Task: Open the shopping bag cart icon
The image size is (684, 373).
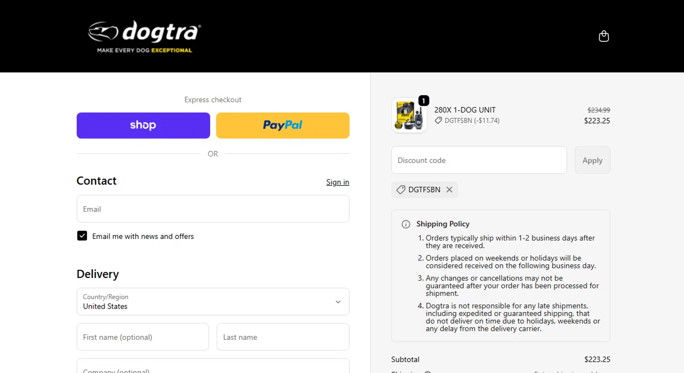Action: pos(604,36)
